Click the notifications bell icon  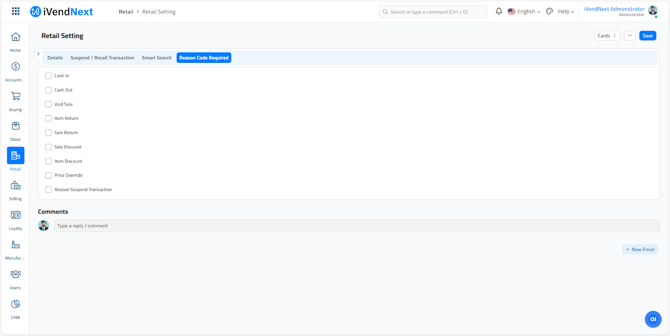click(x=499, y=11)
